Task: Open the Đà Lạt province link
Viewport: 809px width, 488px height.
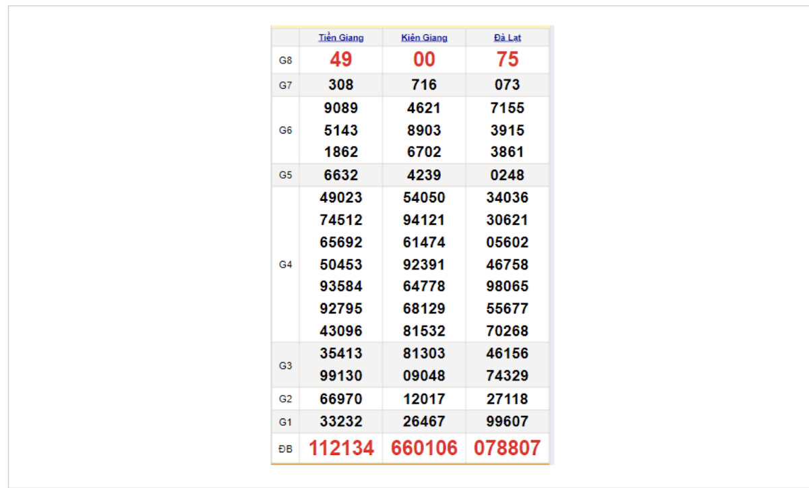Action: coord(507,38)
